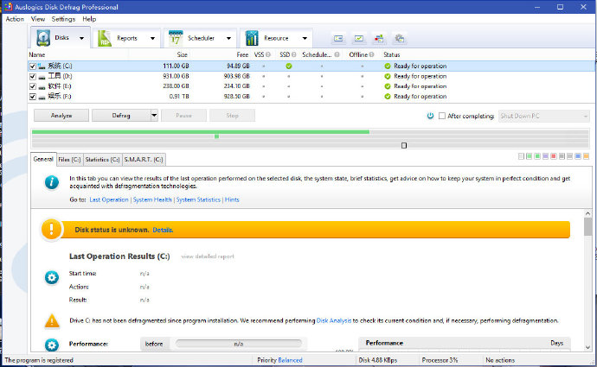Click the blue panel-layout toolbar icon
This screenshot has height=367, width=597.
coord(338,38)
